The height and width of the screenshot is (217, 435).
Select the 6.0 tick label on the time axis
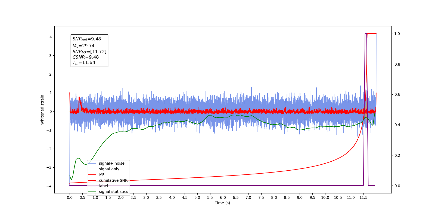223,197
